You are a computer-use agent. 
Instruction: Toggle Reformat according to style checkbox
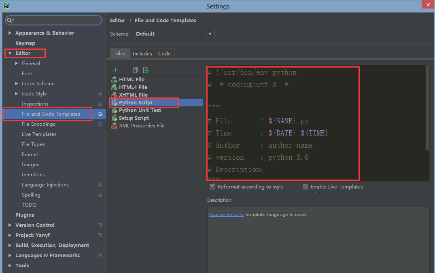coord(212,186)
